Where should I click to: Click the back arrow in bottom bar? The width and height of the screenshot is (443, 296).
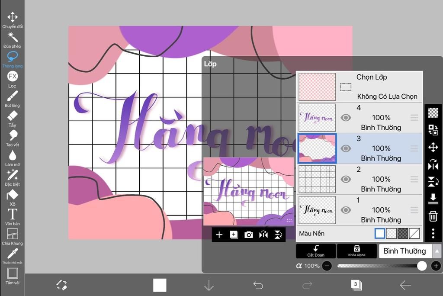point(405,285)
